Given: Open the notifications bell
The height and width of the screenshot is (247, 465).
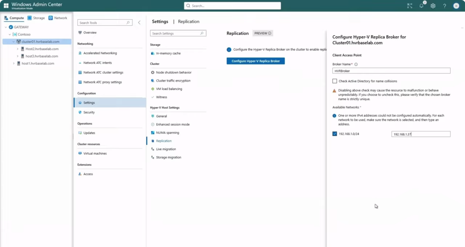Looking at the screenshot, I should click(x=421, y=5).
